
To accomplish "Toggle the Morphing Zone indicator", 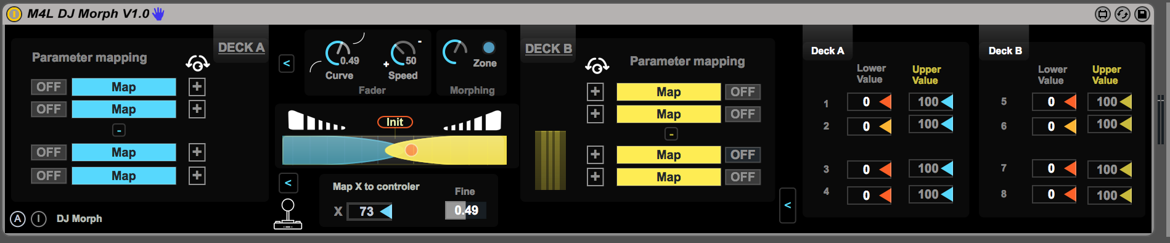I will (489, 47).
